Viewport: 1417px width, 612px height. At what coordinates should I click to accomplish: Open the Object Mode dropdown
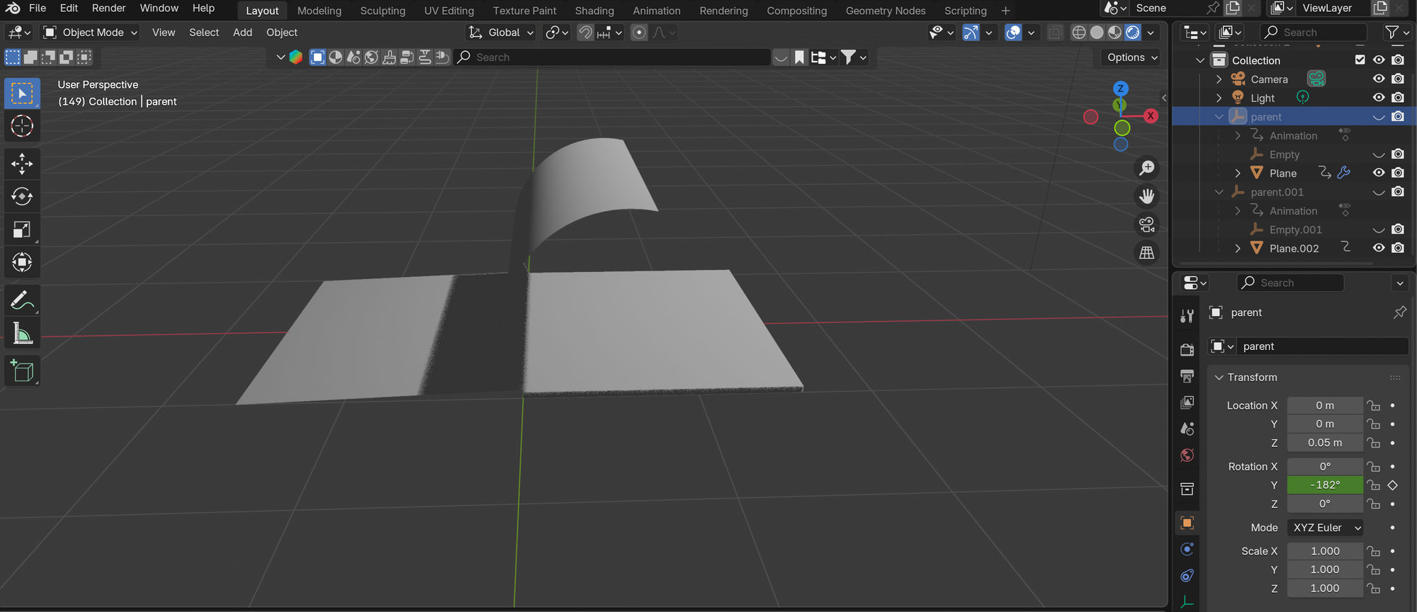(x=91, y=33)
